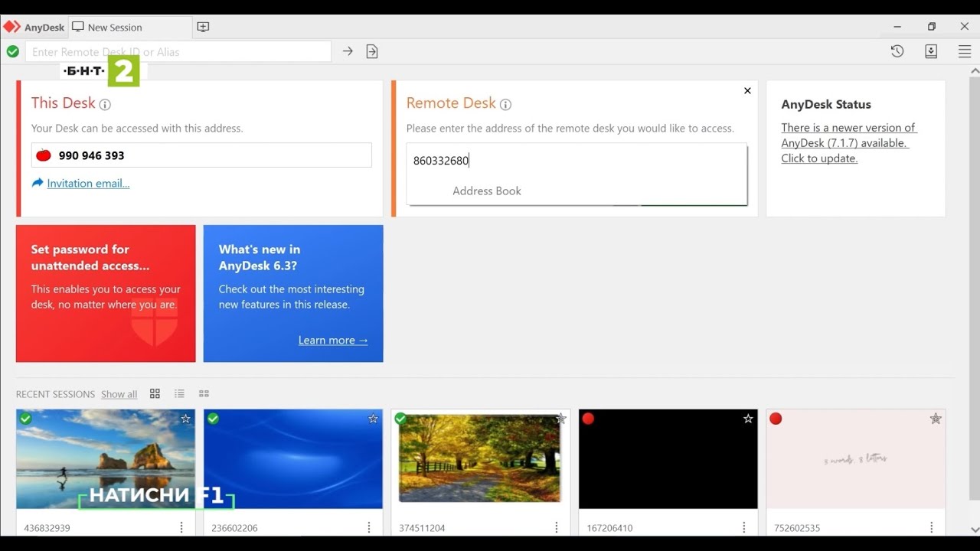Favorite session 752602535 with its star
Screen dimensions: 980x551
936,419
